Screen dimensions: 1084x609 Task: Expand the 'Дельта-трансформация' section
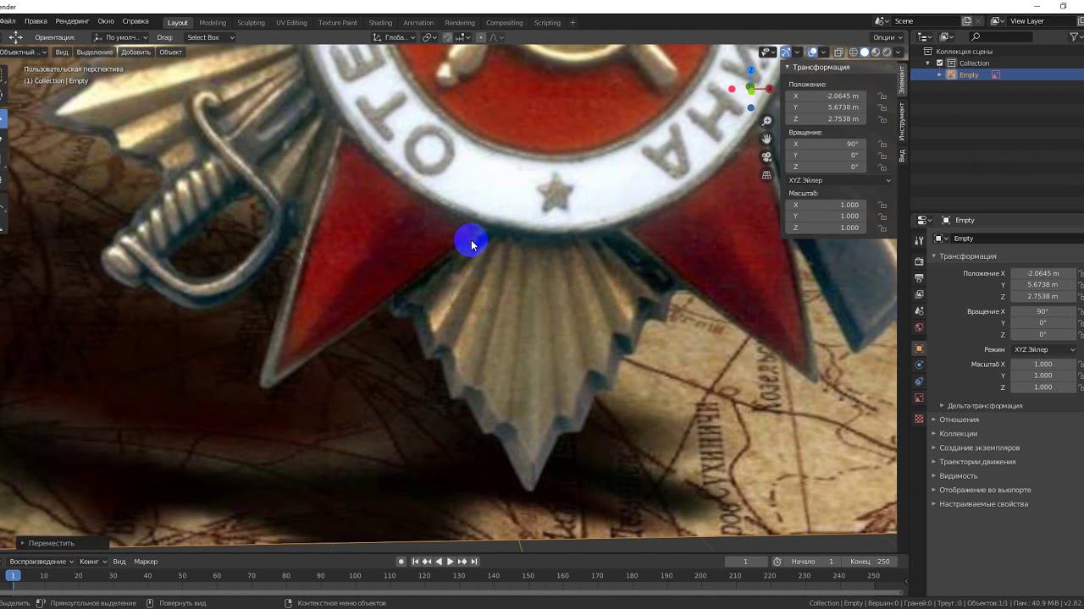coord(984,406)
